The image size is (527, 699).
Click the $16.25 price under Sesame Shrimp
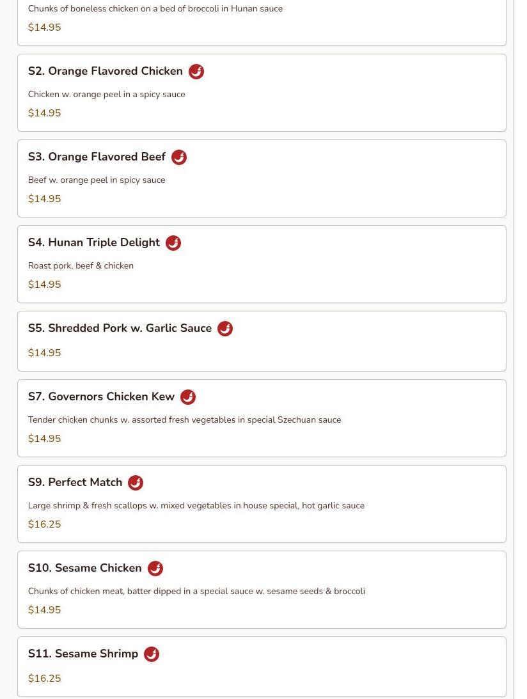click(45, 679)
